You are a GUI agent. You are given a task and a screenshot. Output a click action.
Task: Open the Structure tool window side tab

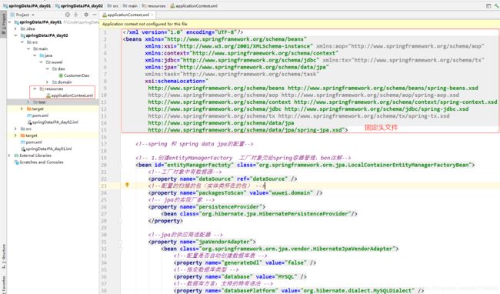[4, 256]
